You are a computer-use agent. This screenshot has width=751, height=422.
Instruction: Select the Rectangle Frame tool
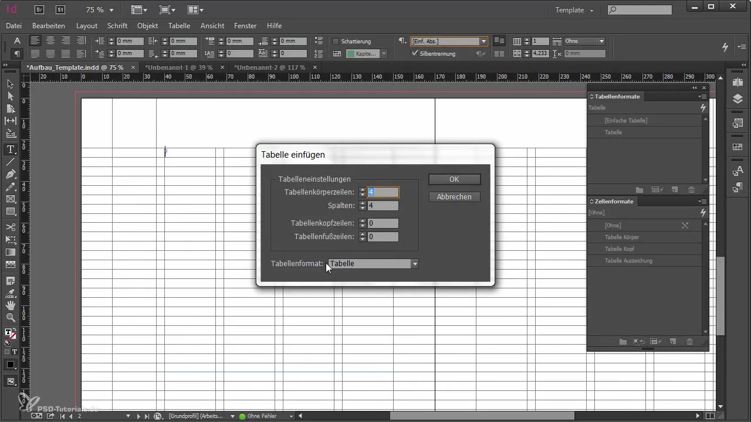11,199
